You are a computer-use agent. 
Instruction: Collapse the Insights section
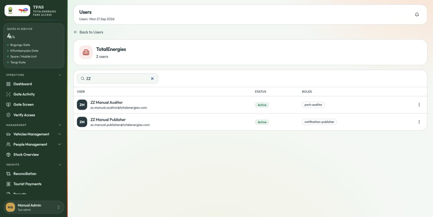[x=60, y=164]
